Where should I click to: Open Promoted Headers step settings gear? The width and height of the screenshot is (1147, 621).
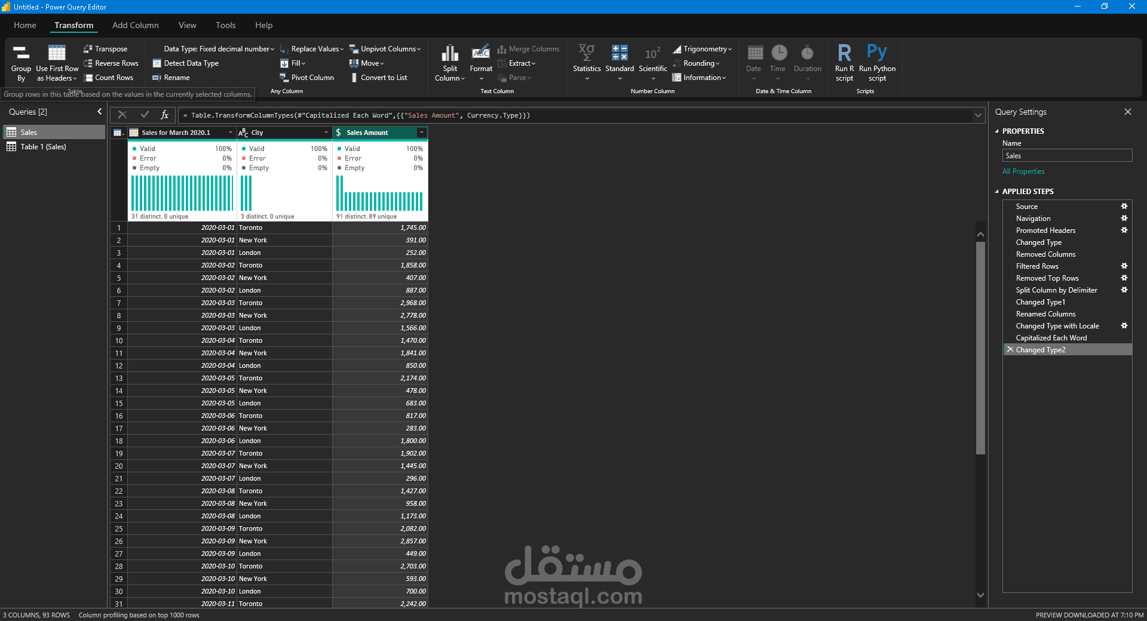pos(1124,230)
